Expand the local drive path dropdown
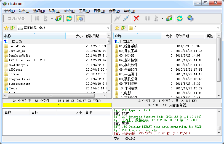The image size is (224, 144). click(108, 28)
